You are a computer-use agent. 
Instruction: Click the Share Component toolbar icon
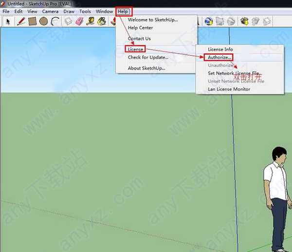(x=267, y=21)
